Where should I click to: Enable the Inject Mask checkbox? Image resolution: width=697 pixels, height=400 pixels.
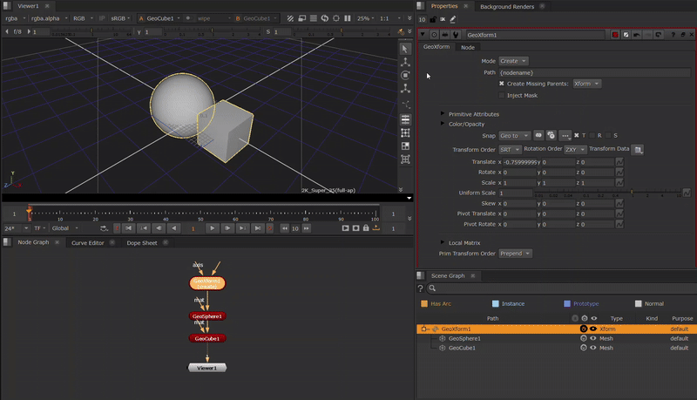pos(502,95)
